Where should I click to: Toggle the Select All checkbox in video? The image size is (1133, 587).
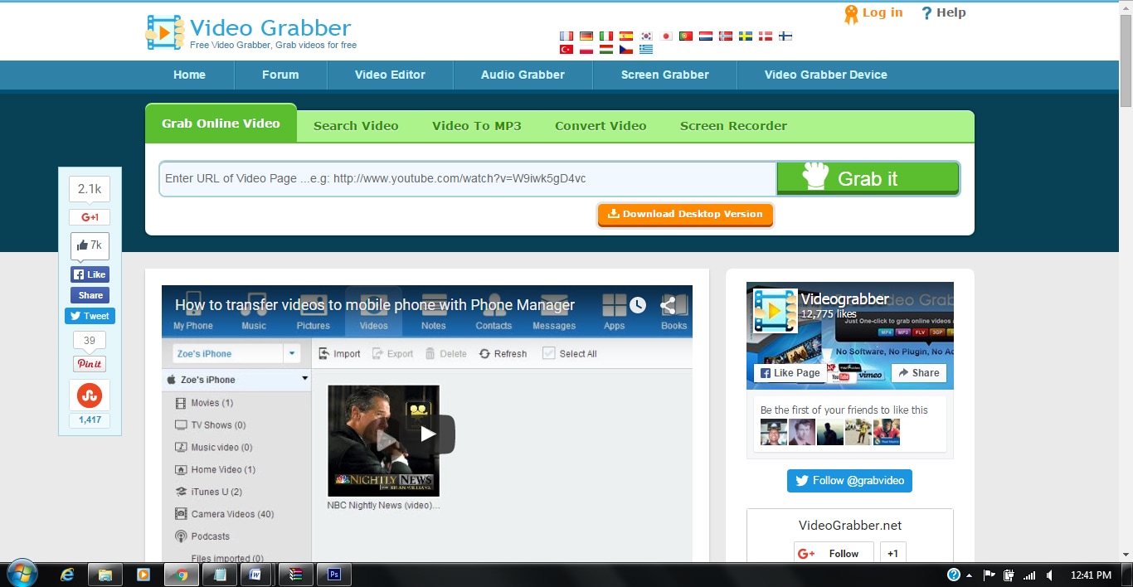548,353
